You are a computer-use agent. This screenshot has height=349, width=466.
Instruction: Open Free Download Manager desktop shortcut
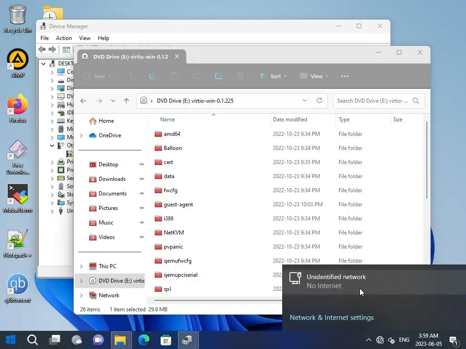coord(18,157)
